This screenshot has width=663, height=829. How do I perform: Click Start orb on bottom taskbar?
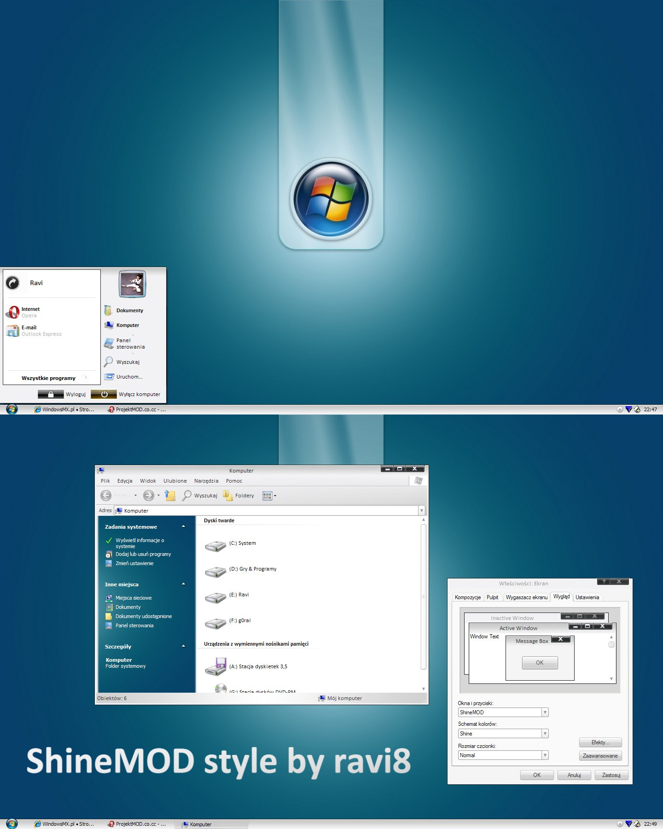pyautogui.click(x=12, y=823)
